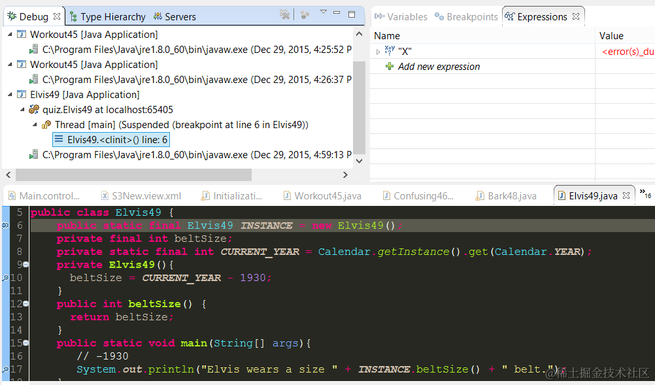The height and width of the screenshot is (385, 655).
Task: Click Add new expression
Action: click(x=439, y=67)
